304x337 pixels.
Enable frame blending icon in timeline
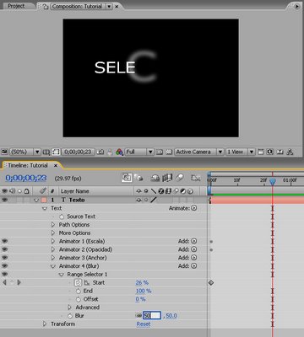[167, 178]
